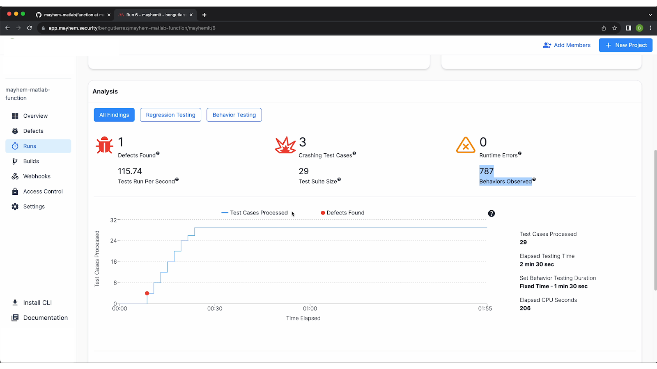The image size is (657, 369).
Task: Click the chart help question mark icon
Action: click(492, 214)
